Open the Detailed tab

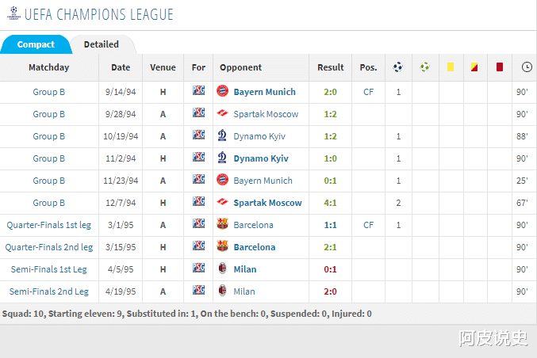102,44
